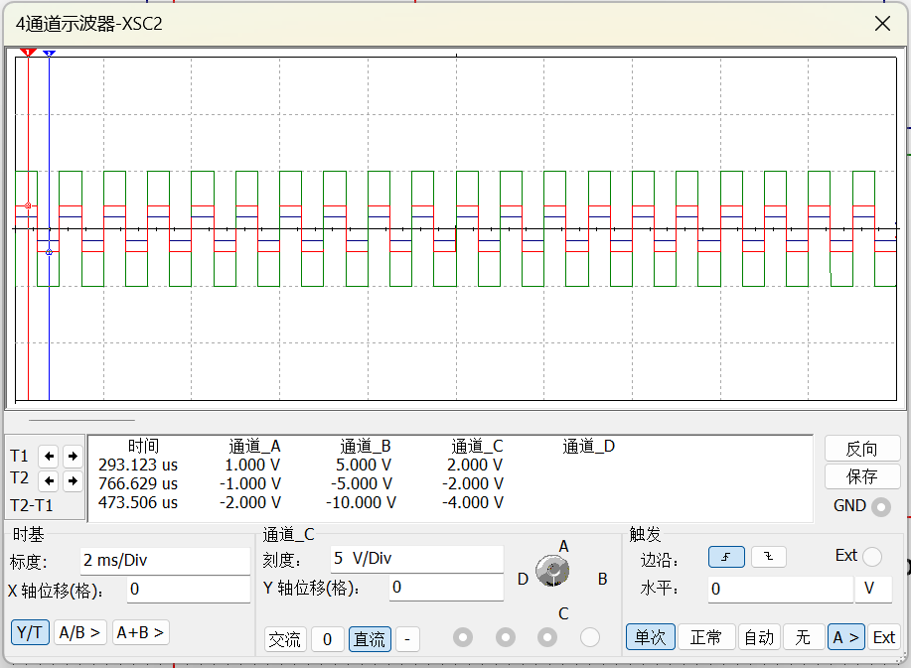Image resolution: width=911 pixels, height=668 pixels.
Task: Click the 保存 save button
Action: coord(862,476)
